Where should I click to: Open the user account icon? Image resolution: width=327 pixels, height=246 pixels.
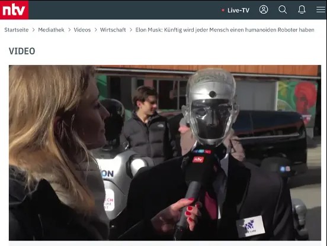click(264, 9)
